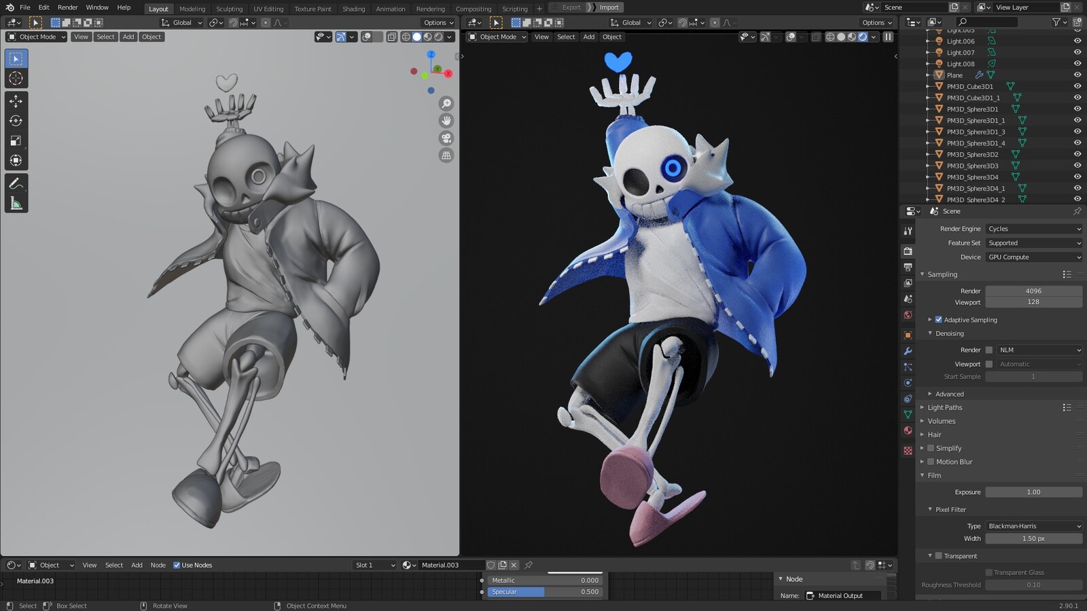1087x611 pixels.
Task: Open node editor Node menu
Action: pos(158,565)
